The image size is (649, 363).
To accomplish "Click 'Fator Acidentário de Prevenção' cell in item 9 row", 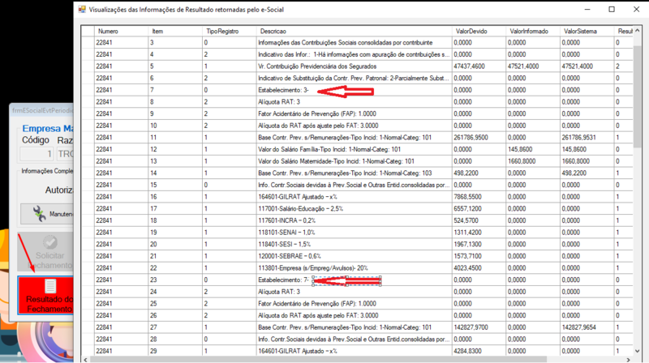I will click(354, 113).
